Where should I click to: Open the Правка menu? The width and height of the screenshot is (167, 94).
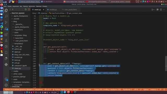(10, 6)
